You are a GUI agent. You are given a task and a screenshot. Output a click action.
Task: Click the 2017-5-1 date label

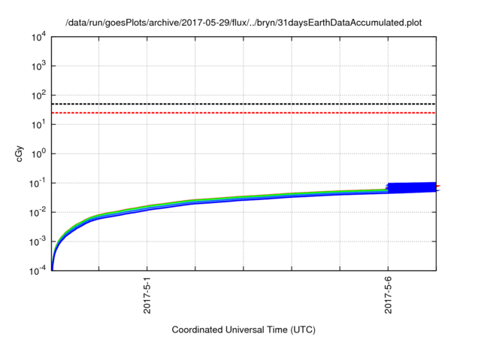click(147, 296)
